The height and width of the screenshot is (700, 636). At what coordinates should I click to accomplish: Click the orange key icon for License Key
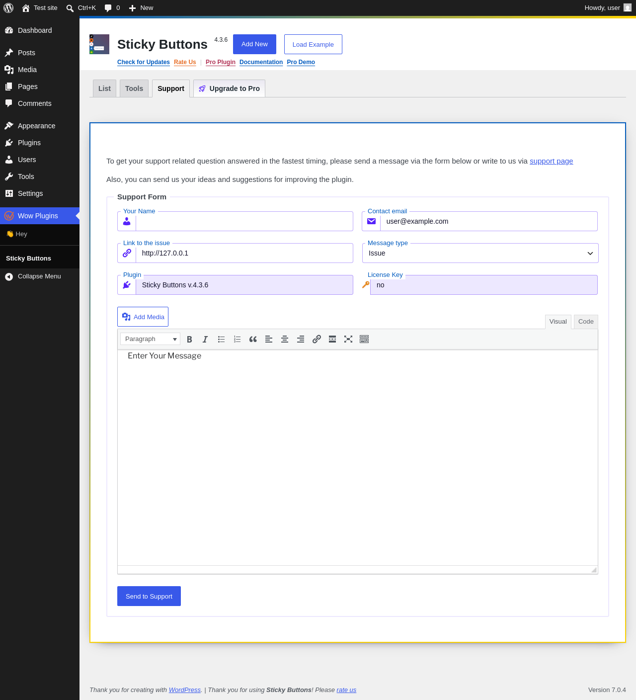pos(366,285)
